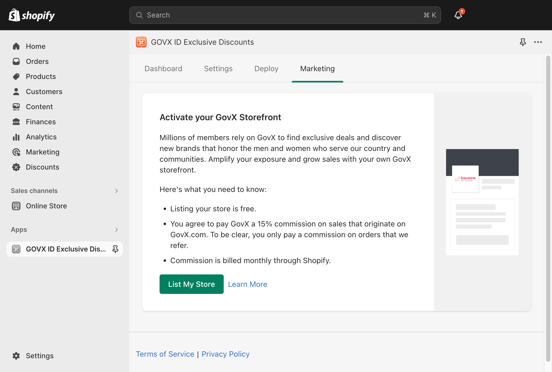Viewport: 552px width, 372px height.
Task: Switch to the Settings tab
Action: coord(218,68)
